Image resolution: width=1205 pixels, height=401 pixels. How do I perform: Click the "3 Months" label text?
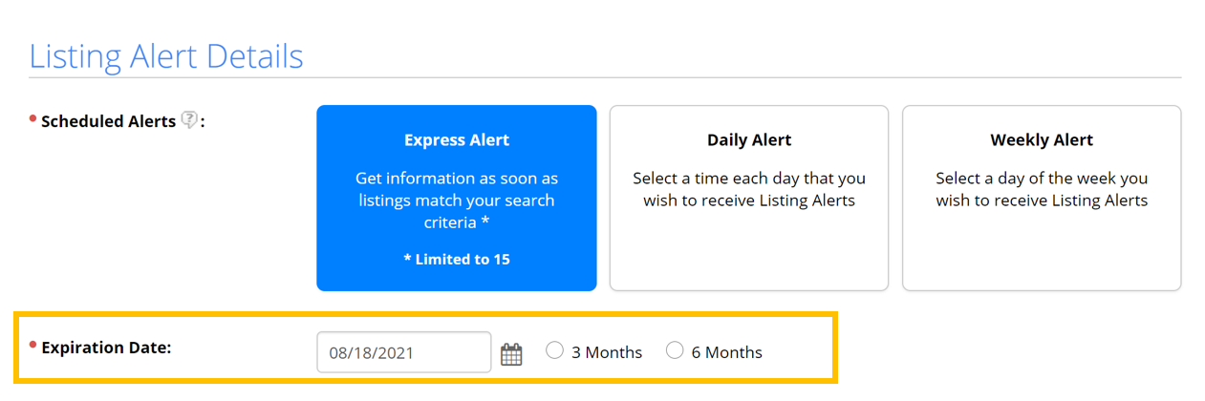coord(607,352)
